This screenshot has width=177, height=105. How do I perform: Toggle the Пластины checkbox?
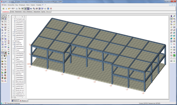(x=15, y=45)
